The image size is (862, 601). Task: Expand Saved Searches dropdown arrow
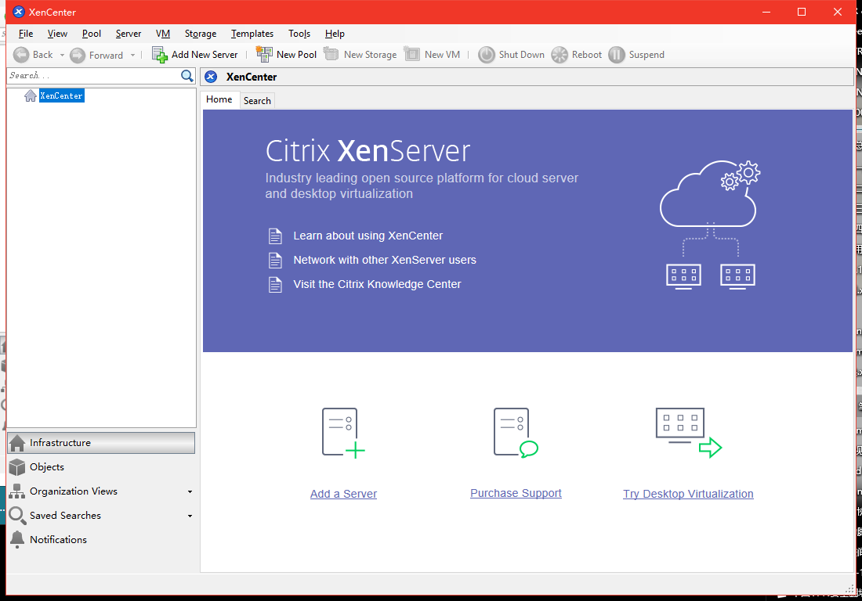pos(190,516)
